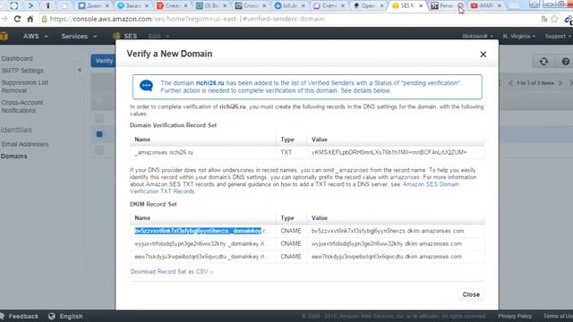Image resolution: width=573 pixels, height=322 pixels.
Task: Select the _amazonses.richi26.ru record name
Action: tap(164, 153)
